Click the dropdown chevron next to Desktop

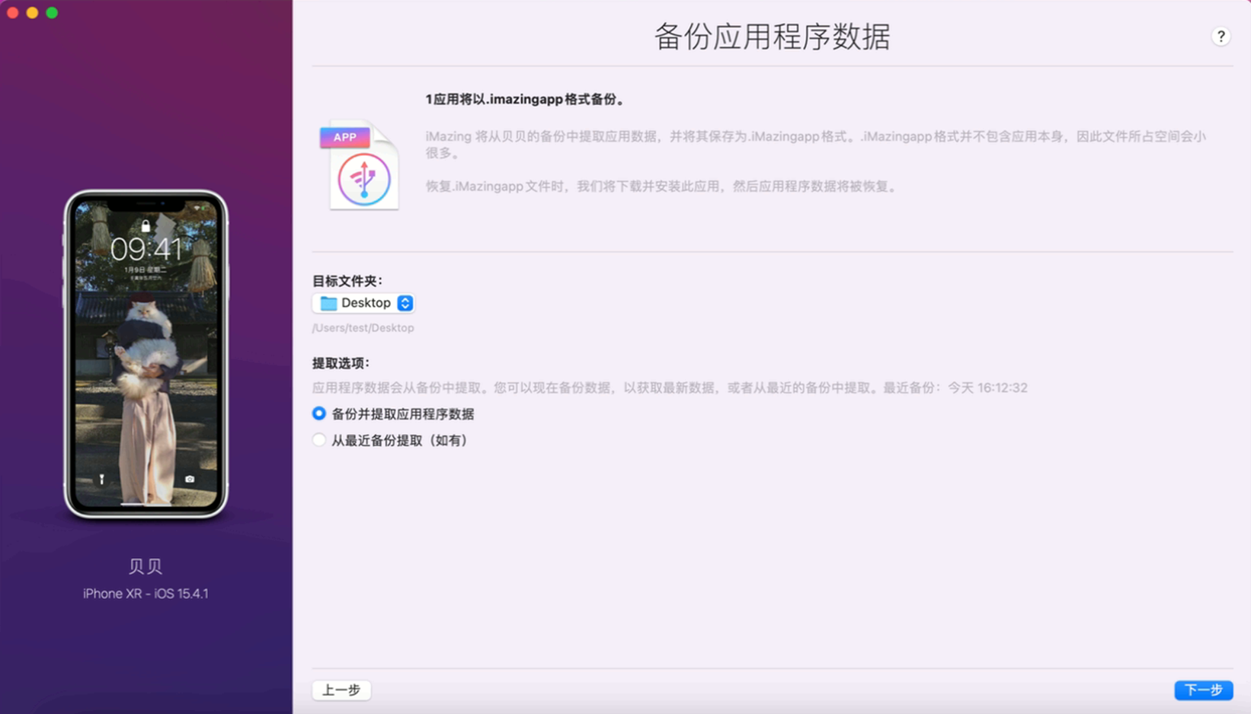(405, 303)
